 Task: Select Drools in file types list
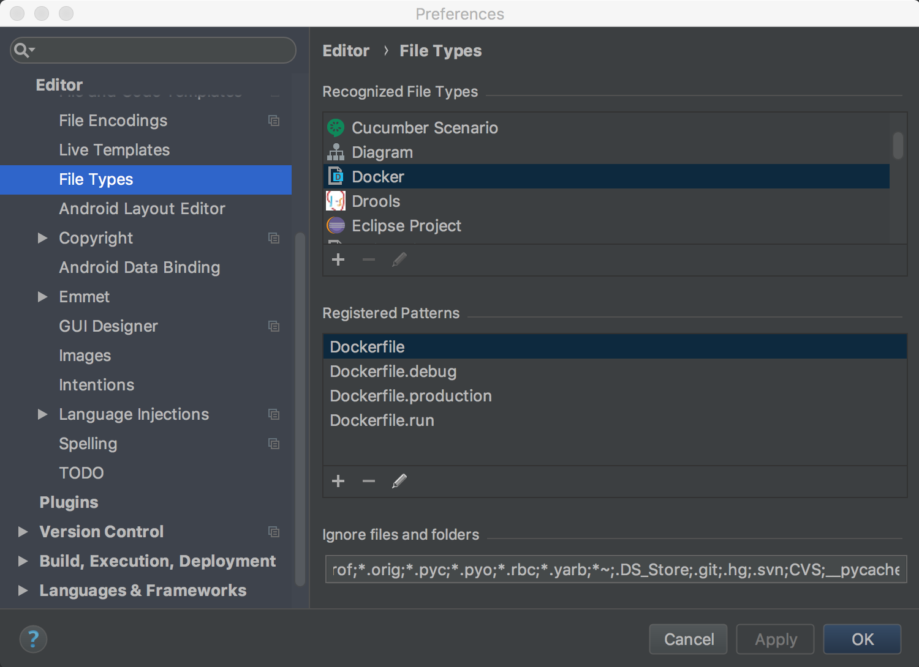point(607,201)
